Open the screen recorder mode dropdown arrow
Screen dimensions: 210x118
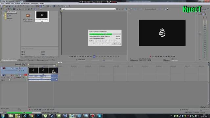(x=105, y=2)
